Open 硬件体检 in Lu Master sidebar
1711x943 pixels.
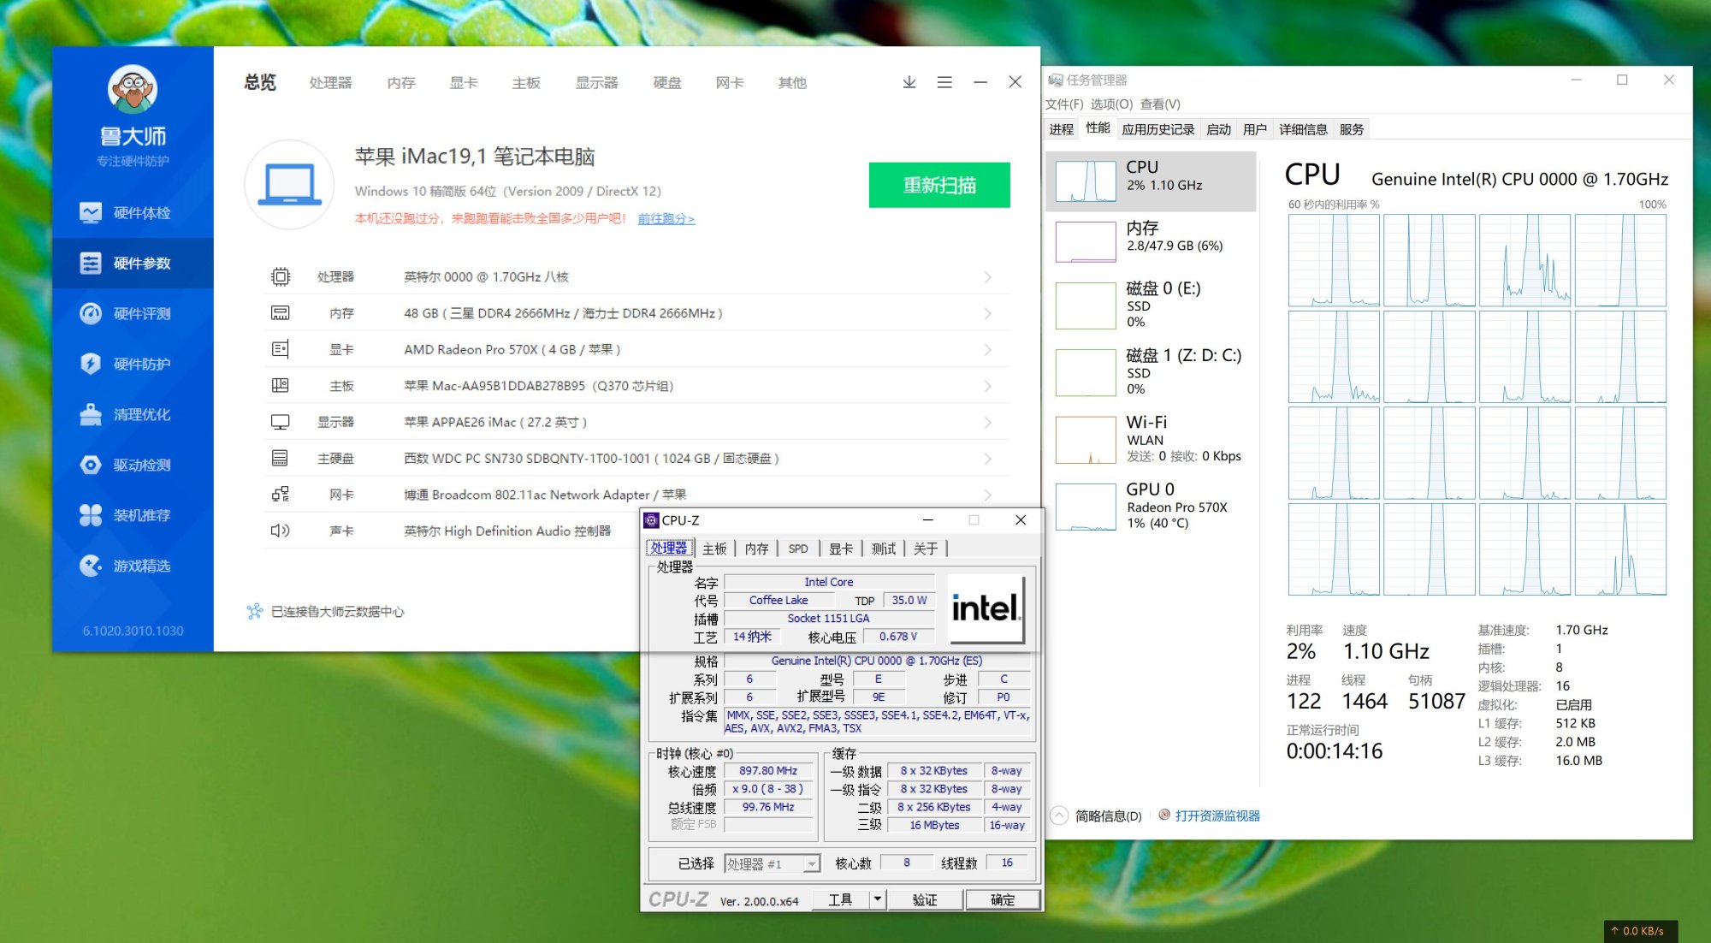(x=133, y=213)
